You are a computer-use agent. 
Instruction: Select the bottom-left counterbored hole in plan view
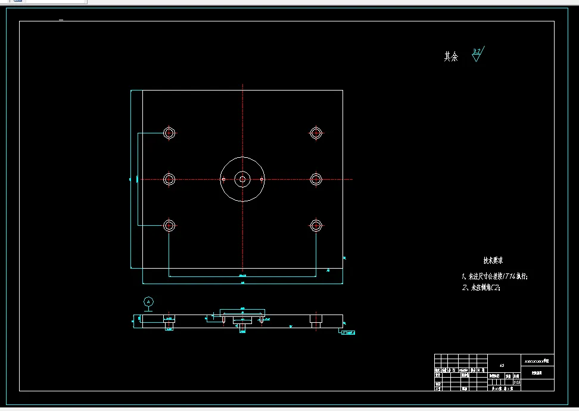(169, 226)
